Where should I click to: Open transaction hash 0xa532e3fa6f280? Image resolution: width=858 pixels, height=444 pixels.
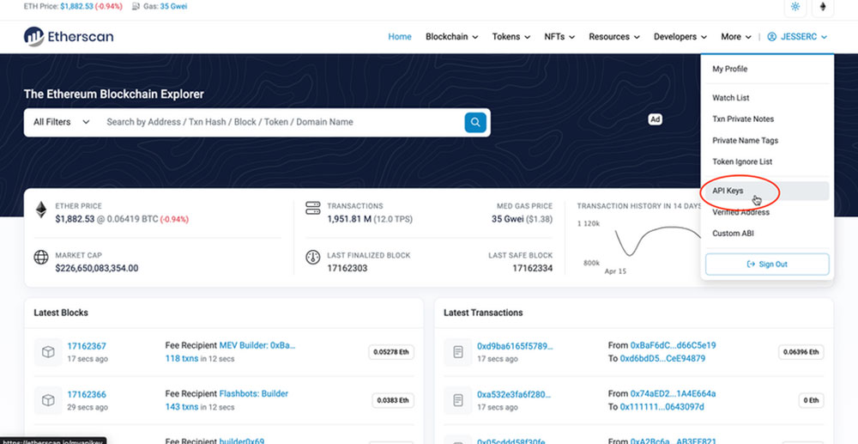point(514,394)
